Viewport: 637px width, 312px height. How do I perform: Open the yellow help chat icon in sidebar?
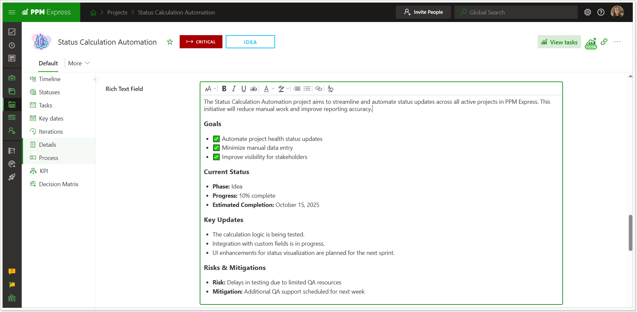[x=12, y=271]
